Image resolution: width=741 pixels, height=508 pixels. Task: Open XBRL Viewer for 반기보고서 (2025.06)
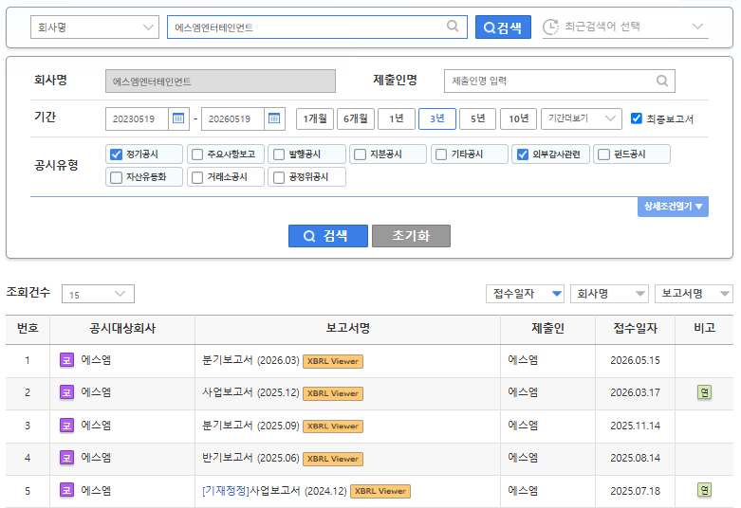point(333,459)
